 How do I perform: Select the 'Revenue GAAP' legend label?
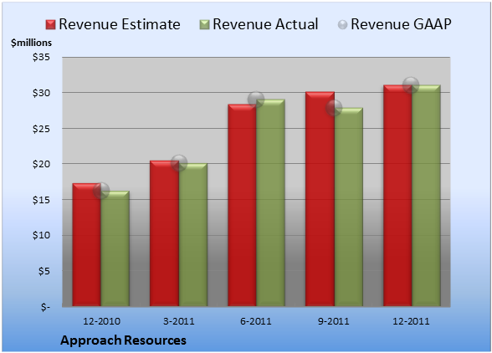[x=401, y=24]
